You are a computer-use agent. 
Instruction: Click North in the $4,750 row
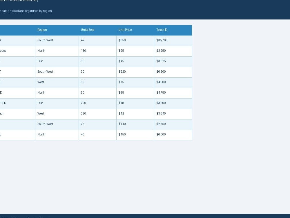pos(57,93)
